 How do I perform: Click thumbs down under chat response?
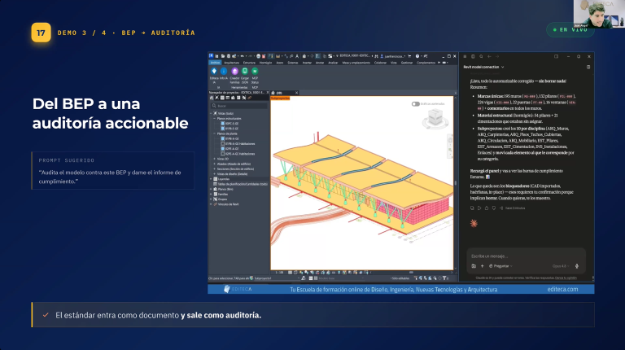point(493,208)
